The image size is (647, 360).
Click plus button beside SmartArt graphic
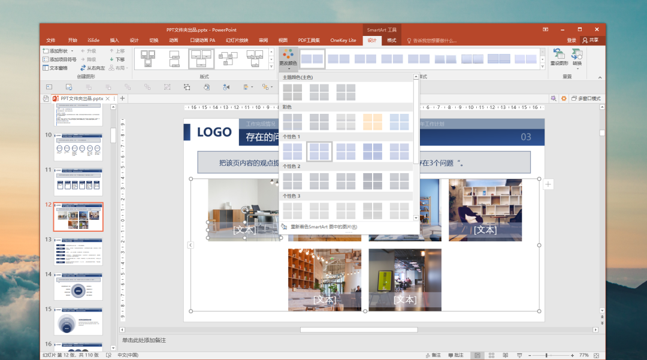[x=548, y=184]
